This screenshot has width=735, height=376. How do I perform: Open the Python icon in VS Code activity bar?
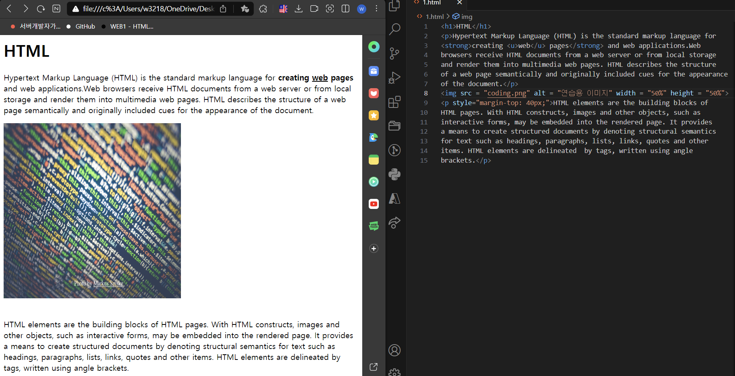[x=394, y=174]
